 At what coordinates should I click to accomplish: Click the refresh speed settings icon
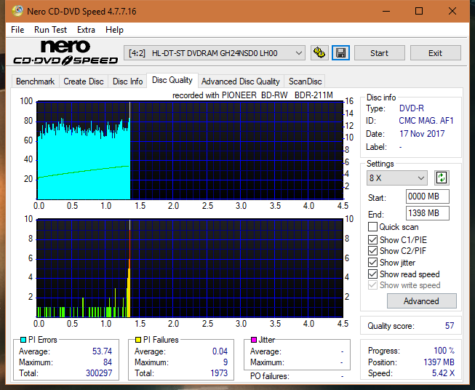[442, 178]
